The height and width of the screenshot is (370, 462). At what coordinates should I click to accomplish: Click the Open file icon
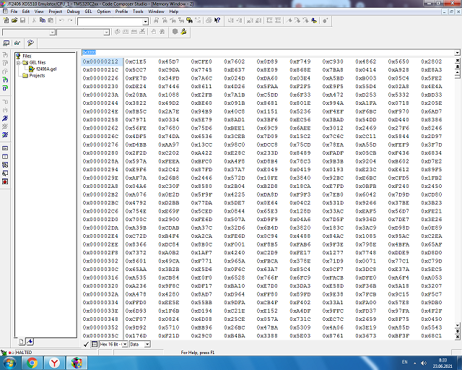14,20
